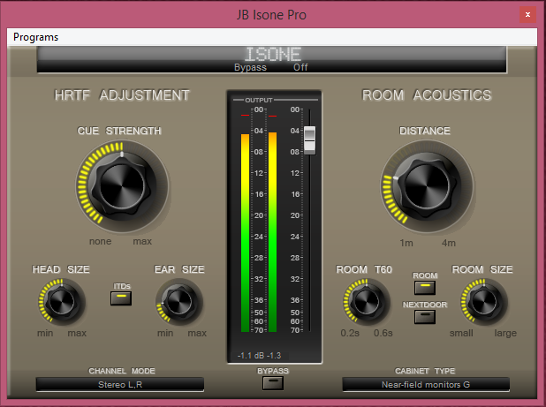This screenshot has width=546, height=407.
Task: Click the Ear Size knob
Action: point(179,302)
